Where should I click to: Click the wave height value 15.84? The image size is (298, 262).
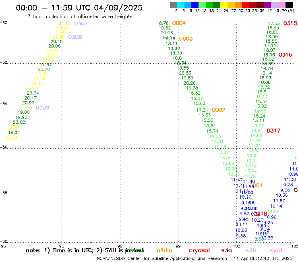click(210, 126)
